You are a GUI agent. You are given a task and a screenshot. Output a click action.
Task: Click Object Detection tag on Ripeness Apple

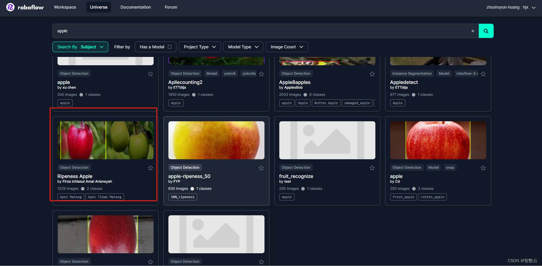74,168
